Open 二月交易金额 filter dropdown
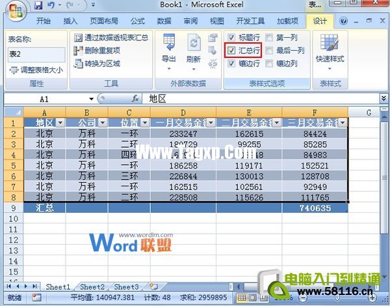 (x=276, y=122)
